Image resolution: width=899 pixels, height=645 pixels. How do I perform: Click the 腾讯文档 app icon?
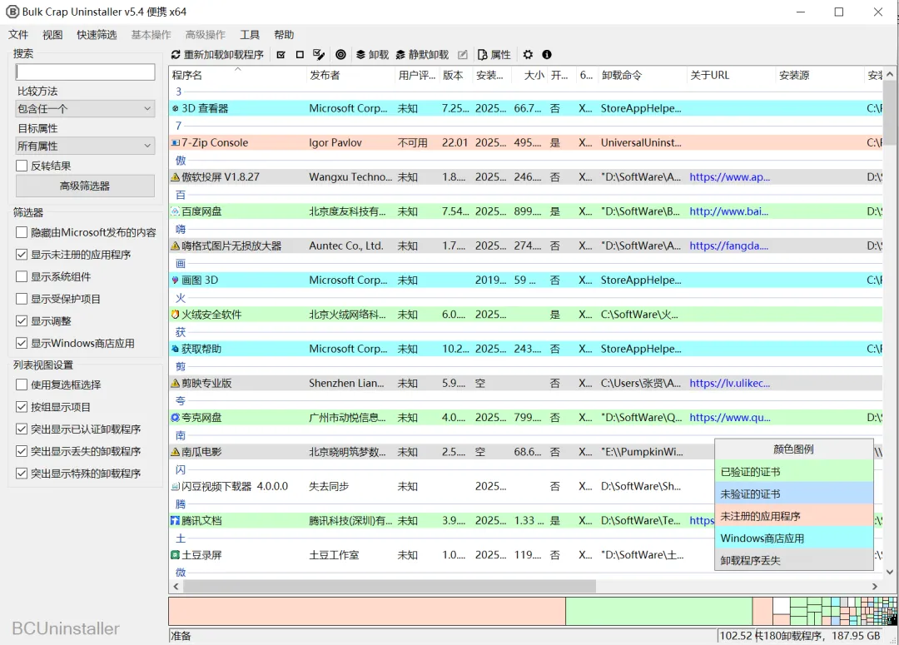(x=176, y=521)
